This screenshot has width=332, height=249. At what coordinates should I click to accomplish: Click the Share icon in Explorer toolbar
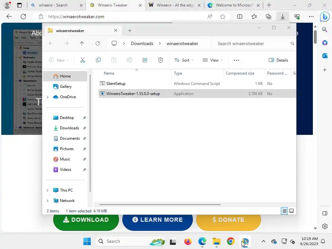click(x=145, y=60)
